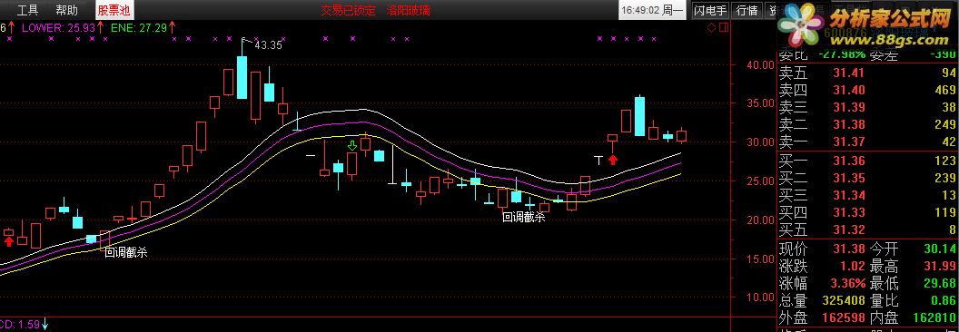Image resolution: width=959 pixels, height=332 pixels.
Task: Click the 回调截杀 label near 15.00
Action: 125,252
